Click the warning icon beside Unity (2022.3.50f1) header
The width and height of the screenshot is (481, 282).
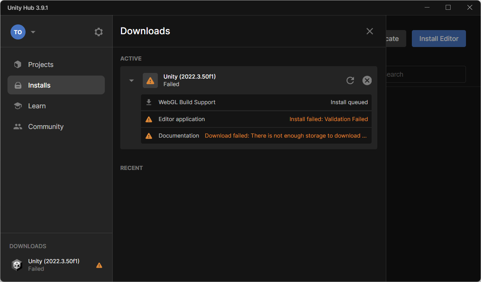150,80
